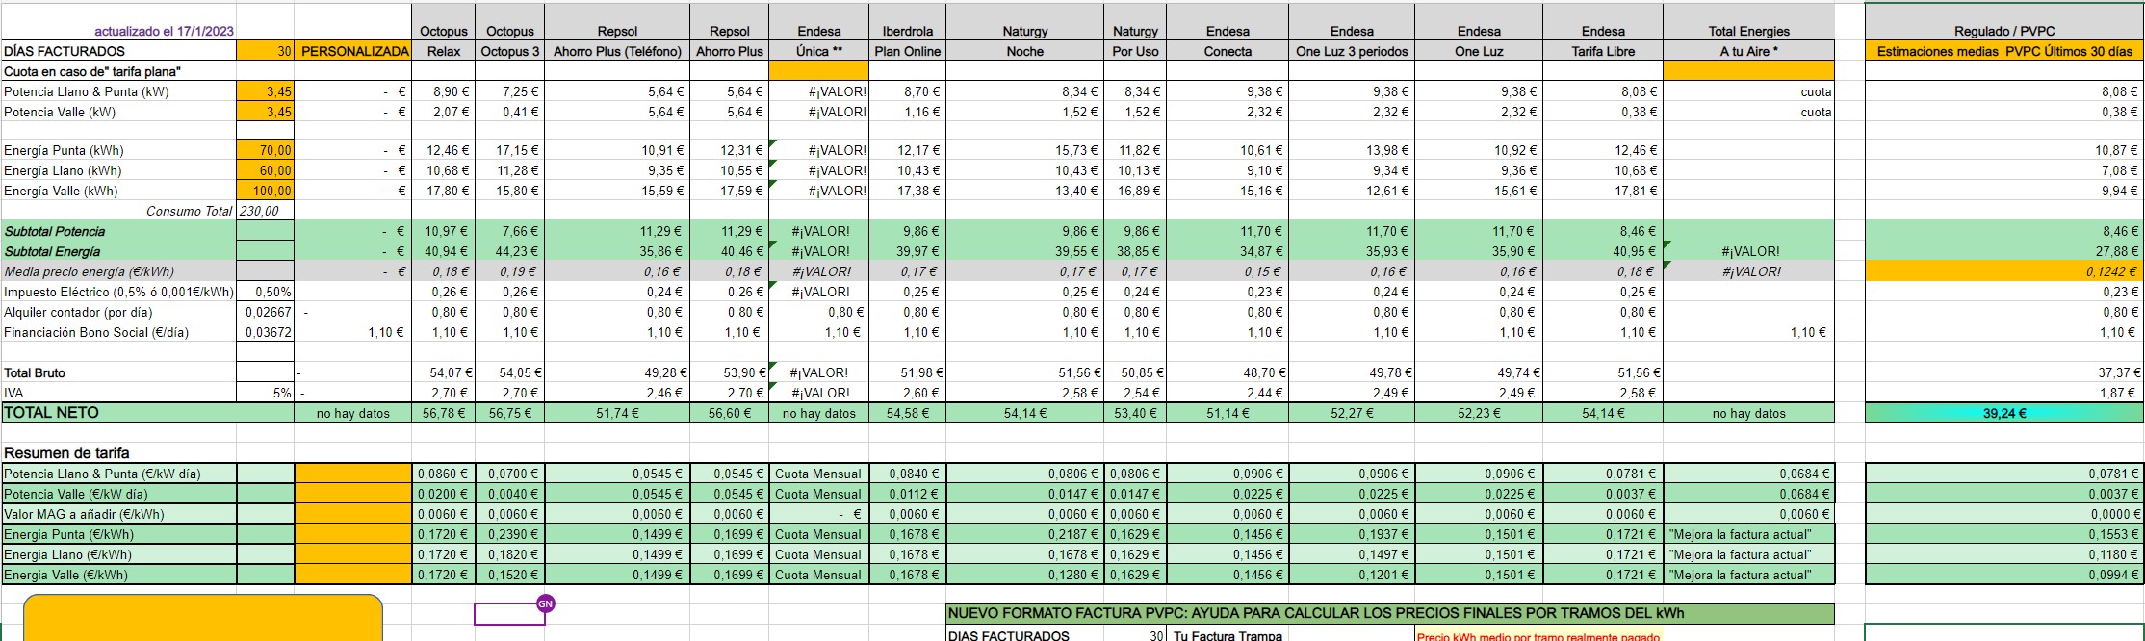Edit the orange 30 cell beside DÍAS FACTURADOS (top)
Screen dimensions: 2145x641
click(265, 51)
